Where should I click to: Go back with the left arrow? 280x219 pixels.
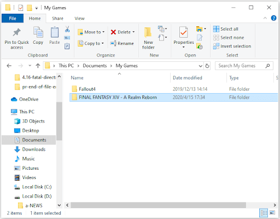click(x=9, y=66)
